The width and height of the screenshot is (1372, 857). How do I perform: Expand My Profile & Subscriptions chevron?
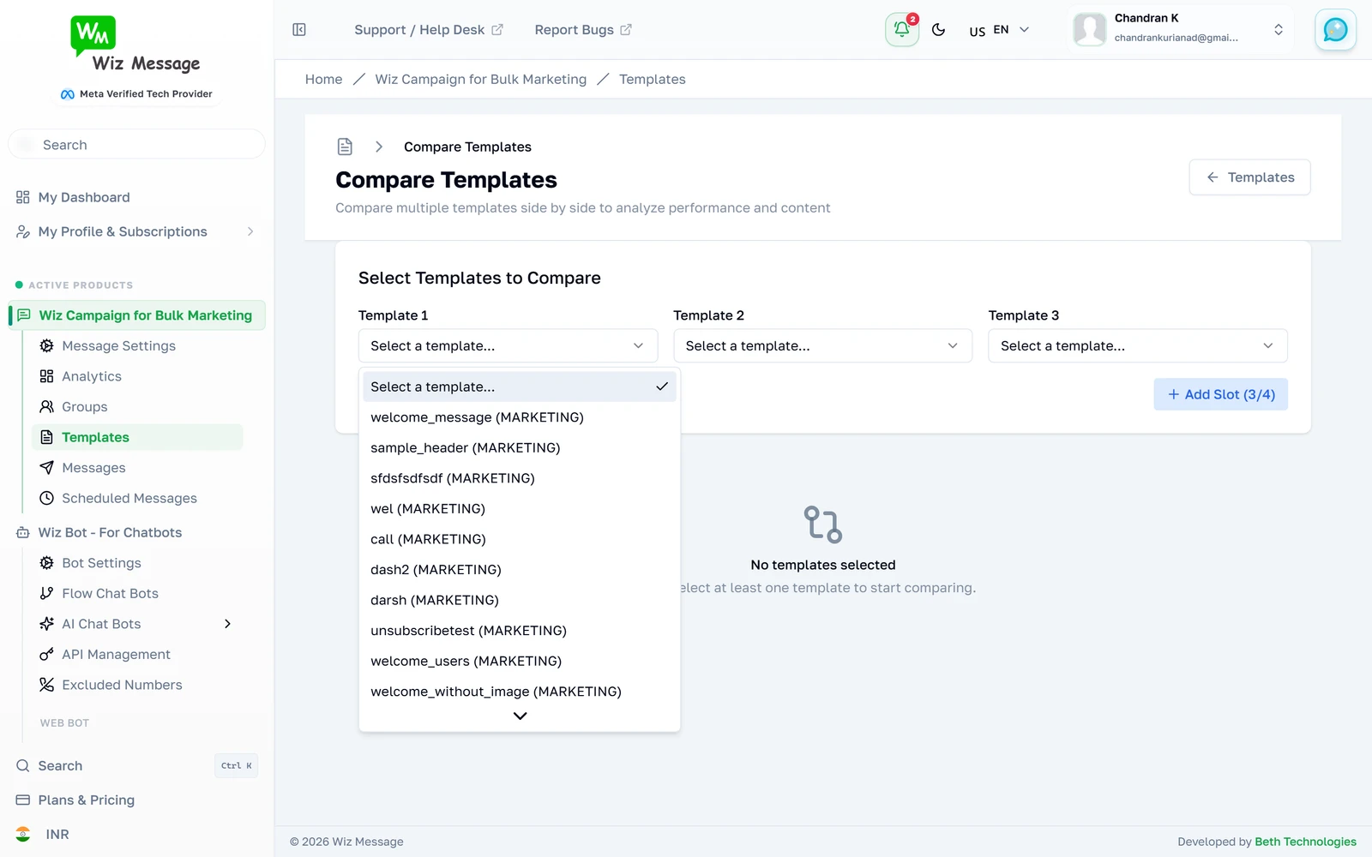tap(250, 231)
